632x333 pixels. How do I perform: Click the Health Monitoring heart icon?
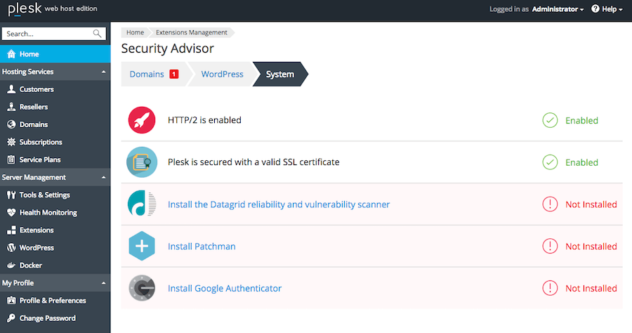pos(11,212)
